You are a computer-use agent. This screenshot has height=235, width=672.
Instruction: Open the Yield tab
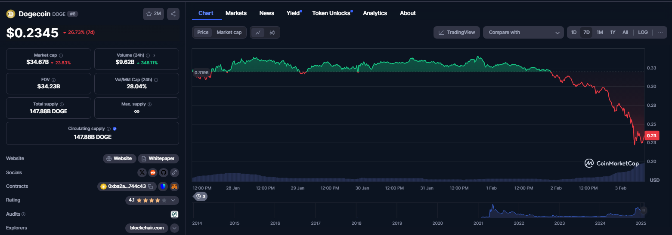click(x=293, y=13)
